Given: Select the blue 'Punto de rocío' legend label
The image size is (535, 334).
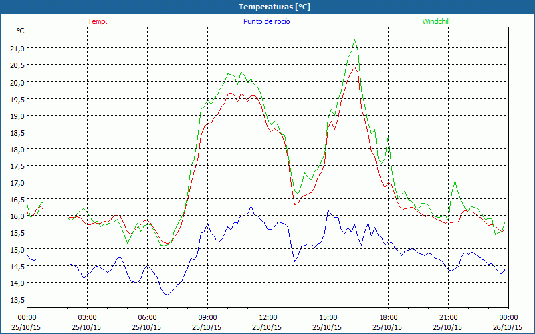Looking at the screenshot, I should [x=266, y=21].
